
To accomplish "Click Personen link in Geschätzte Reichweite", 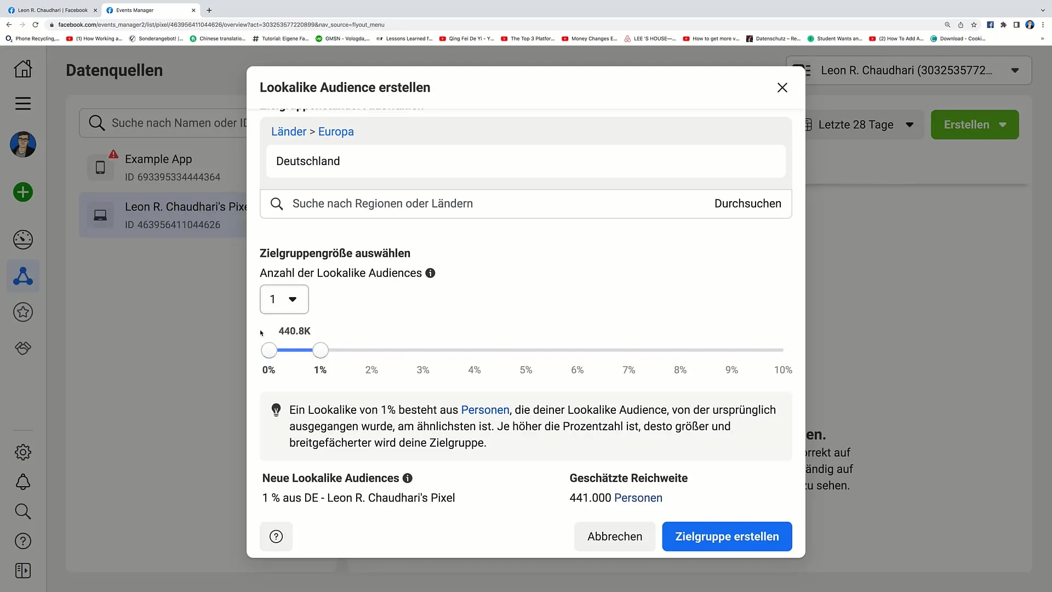I will (638, 497).
